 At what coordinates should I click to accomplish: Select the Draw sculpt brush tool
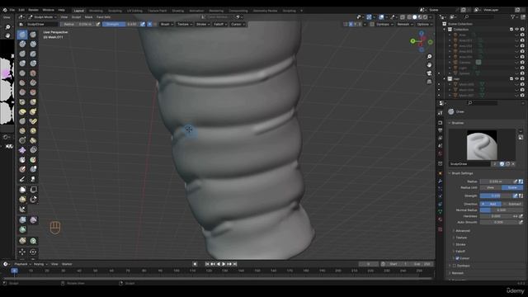tap(22, 35)
